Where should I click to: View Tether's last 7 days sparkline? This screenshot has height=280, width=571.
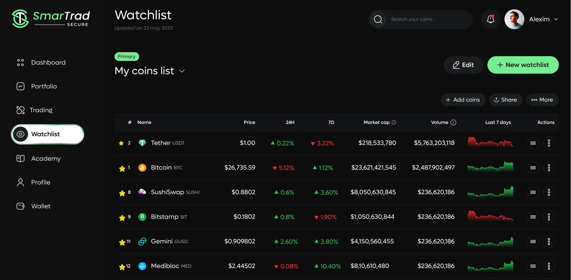[490, 142]
